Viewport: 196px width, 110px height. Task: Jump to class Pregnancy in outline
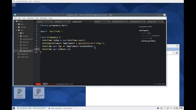pyautogui.click(x=144, y=31)
